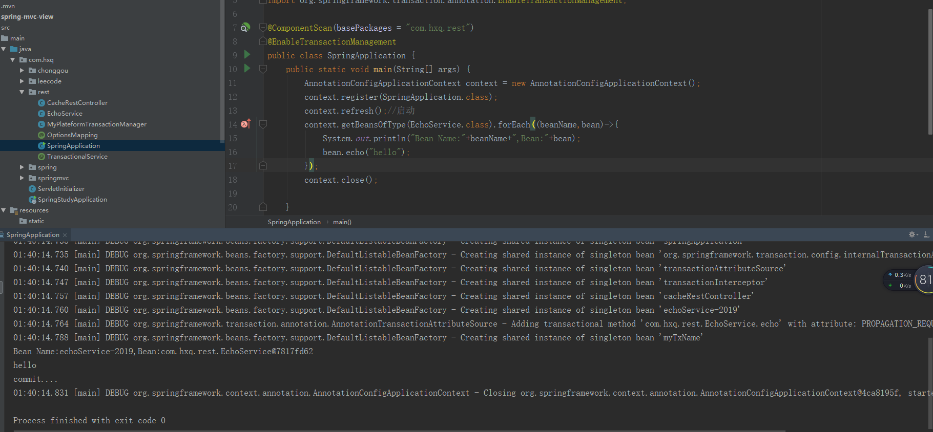Click the fold end marker beside the closing lambda brace
The width and height of the screenshot is (933, 432).
tap(263, 166)
